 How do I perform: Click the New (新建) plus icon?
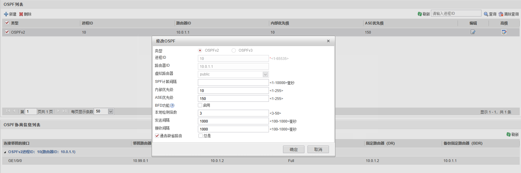pyautogui.click(x=6, y=14)
